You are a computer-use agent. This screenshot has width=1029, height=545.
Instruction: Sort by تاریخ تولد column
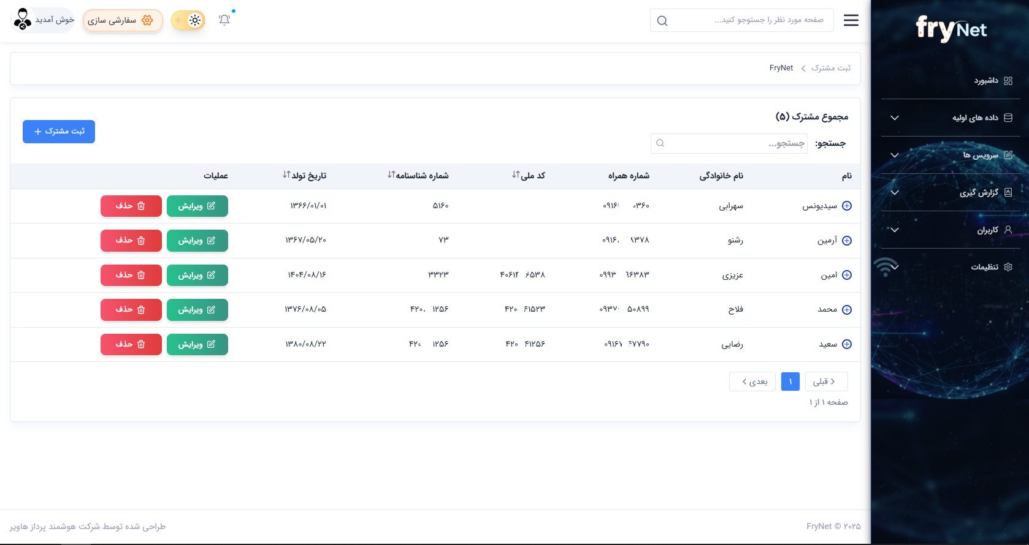pos(304,176)
